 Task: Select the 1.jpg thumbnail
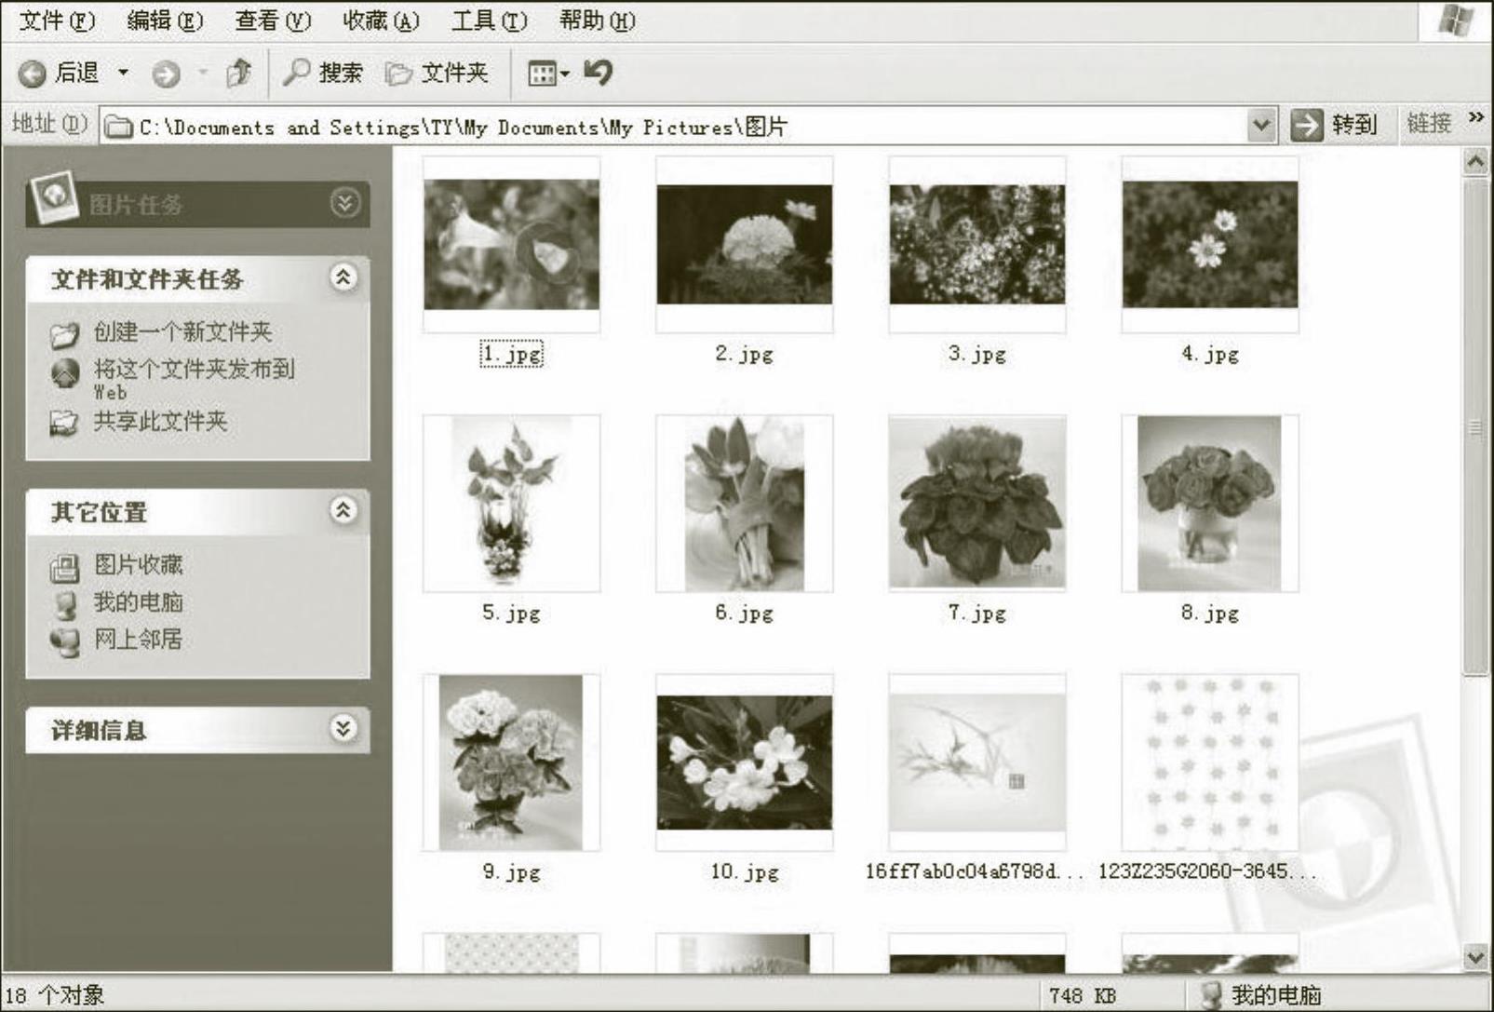click(512, 245)
